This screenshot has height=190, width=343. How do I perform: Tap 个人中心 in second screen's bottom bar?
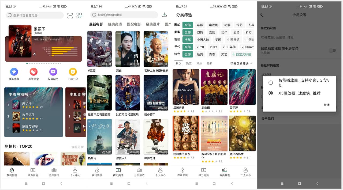[x=160, y=172]
